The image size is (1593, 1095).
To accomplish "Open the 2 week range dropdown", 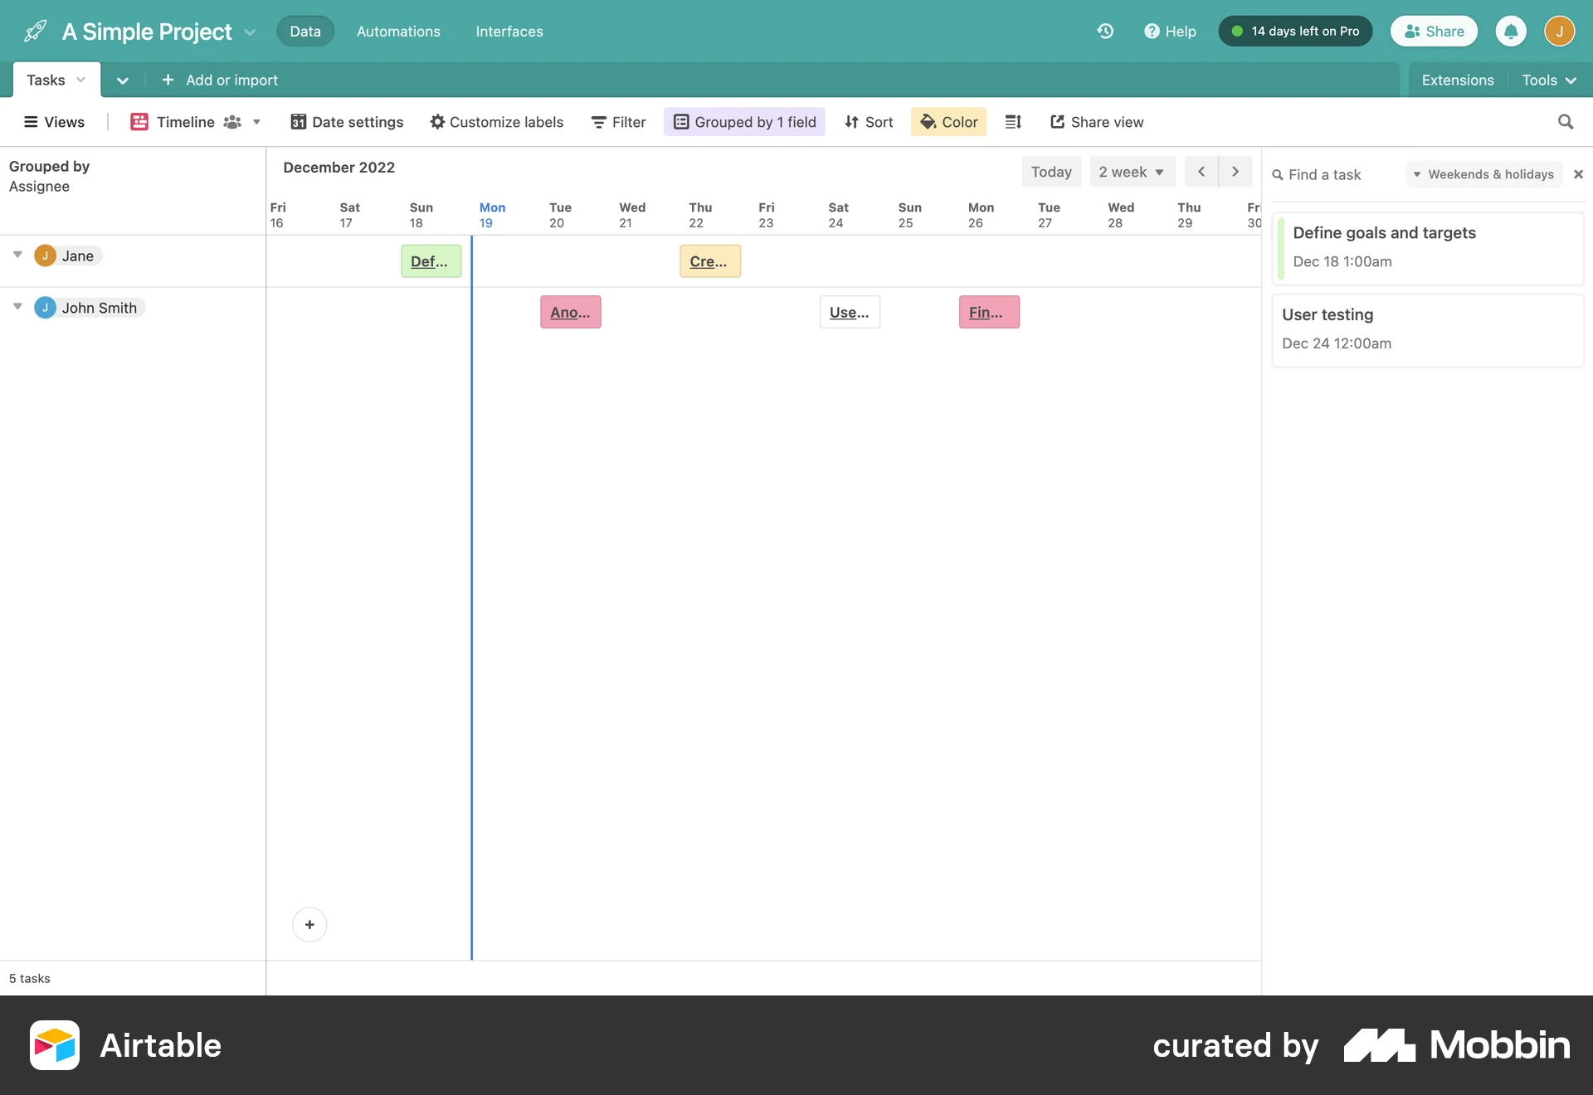I will coord(1132,172).
